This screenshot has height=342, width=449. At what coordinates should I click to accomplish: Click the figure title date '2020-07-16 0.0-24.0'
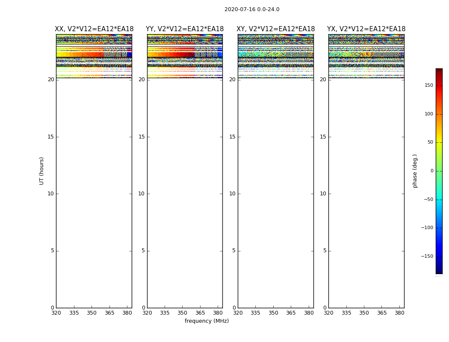click(x=252, y=9)
